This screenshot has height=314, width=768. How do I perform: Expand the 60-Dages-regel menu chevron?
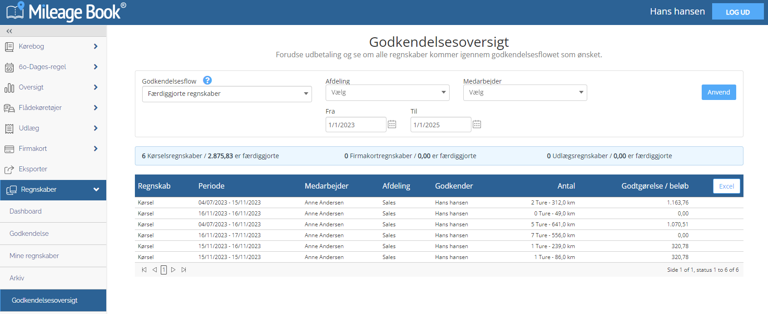(95, 67)
